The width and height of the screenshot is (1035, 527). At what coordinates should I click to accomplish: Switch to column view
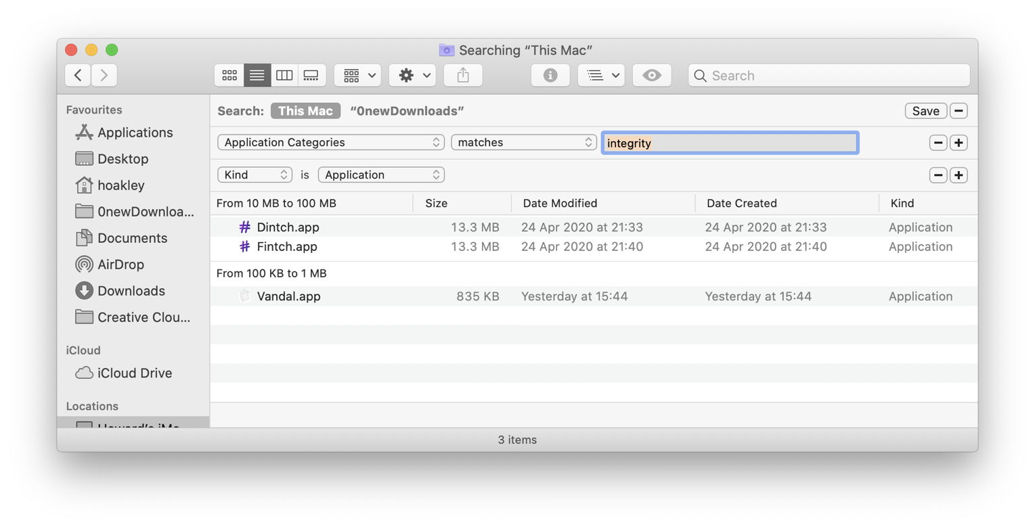click(284, 75)
